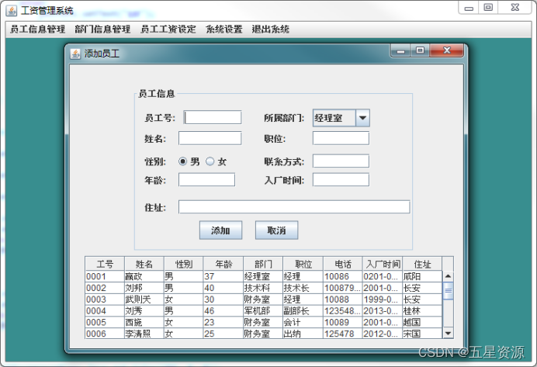
Task: Close the 添加员工 dialog
Action: point(446,50)
